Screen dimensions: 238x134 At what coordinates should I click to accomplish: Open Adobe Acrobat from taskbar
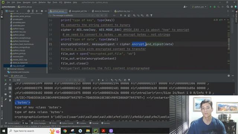tap(103, 131)
